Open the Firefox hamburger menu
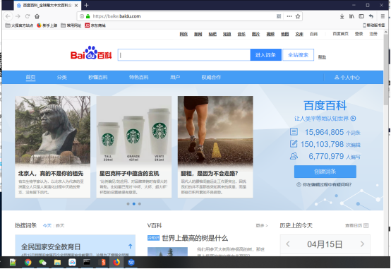The height and width of the screenshot is (269, 391). point(383,16)
